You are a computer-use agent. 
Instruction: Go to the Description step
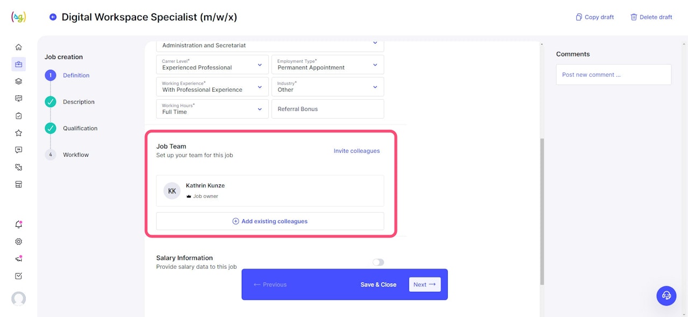[78, 102]
